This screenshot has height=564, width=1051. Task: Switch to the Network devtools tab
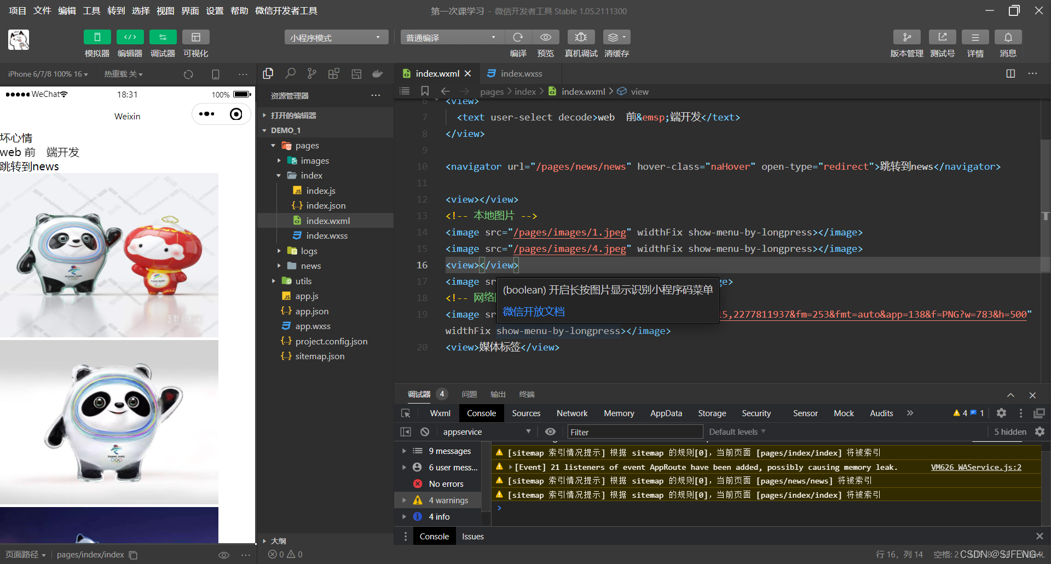tap(572, 413)
